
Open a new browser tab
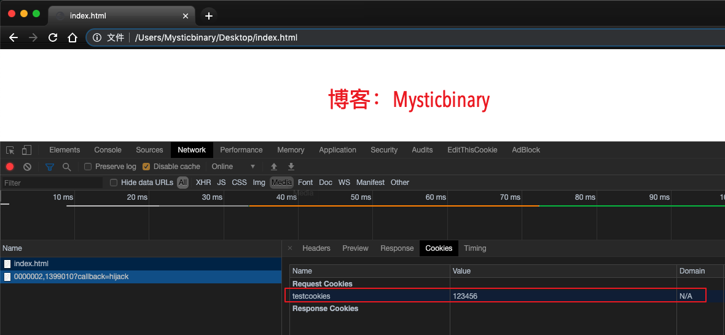tap(209, 16)
